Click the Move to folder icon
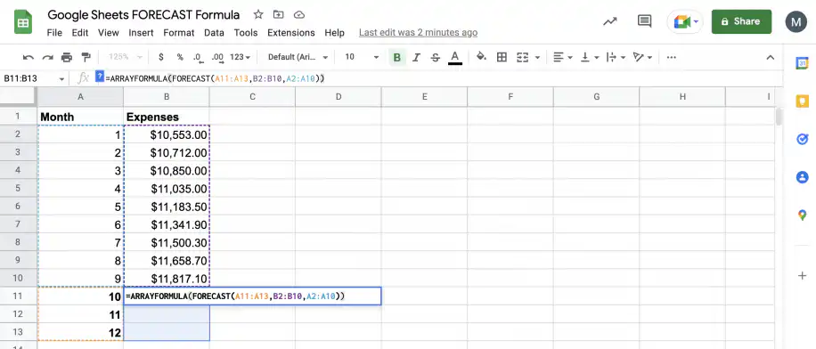 point(279,14)
